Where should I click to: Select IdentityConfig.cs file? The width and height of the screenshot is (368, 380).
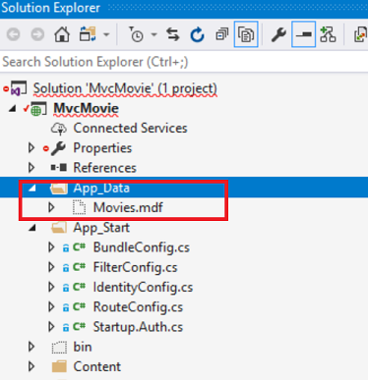[x=143, y=288]
